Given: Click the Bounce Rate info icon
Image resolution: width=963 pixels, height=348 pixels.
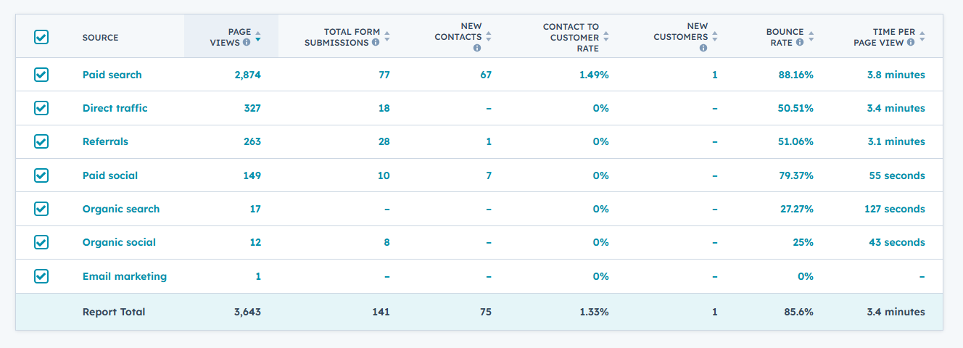Looking at the screenshot, I should [x=799, y=43].
